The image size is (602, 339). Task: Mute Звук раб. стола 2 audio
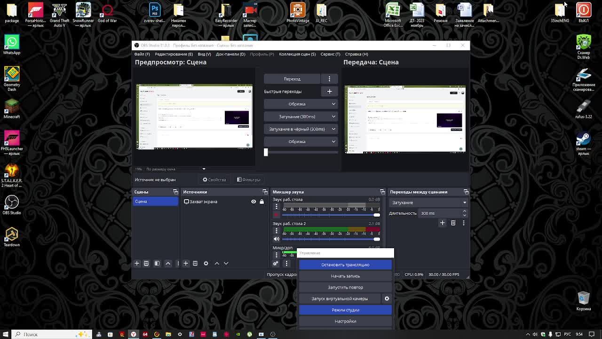(277, 239)
